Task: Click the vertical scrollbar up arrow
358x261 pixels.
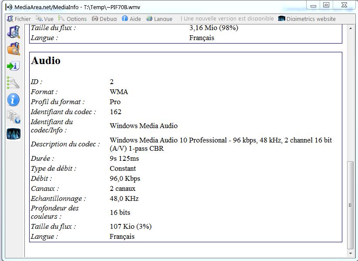Action: tap(350, 28)
